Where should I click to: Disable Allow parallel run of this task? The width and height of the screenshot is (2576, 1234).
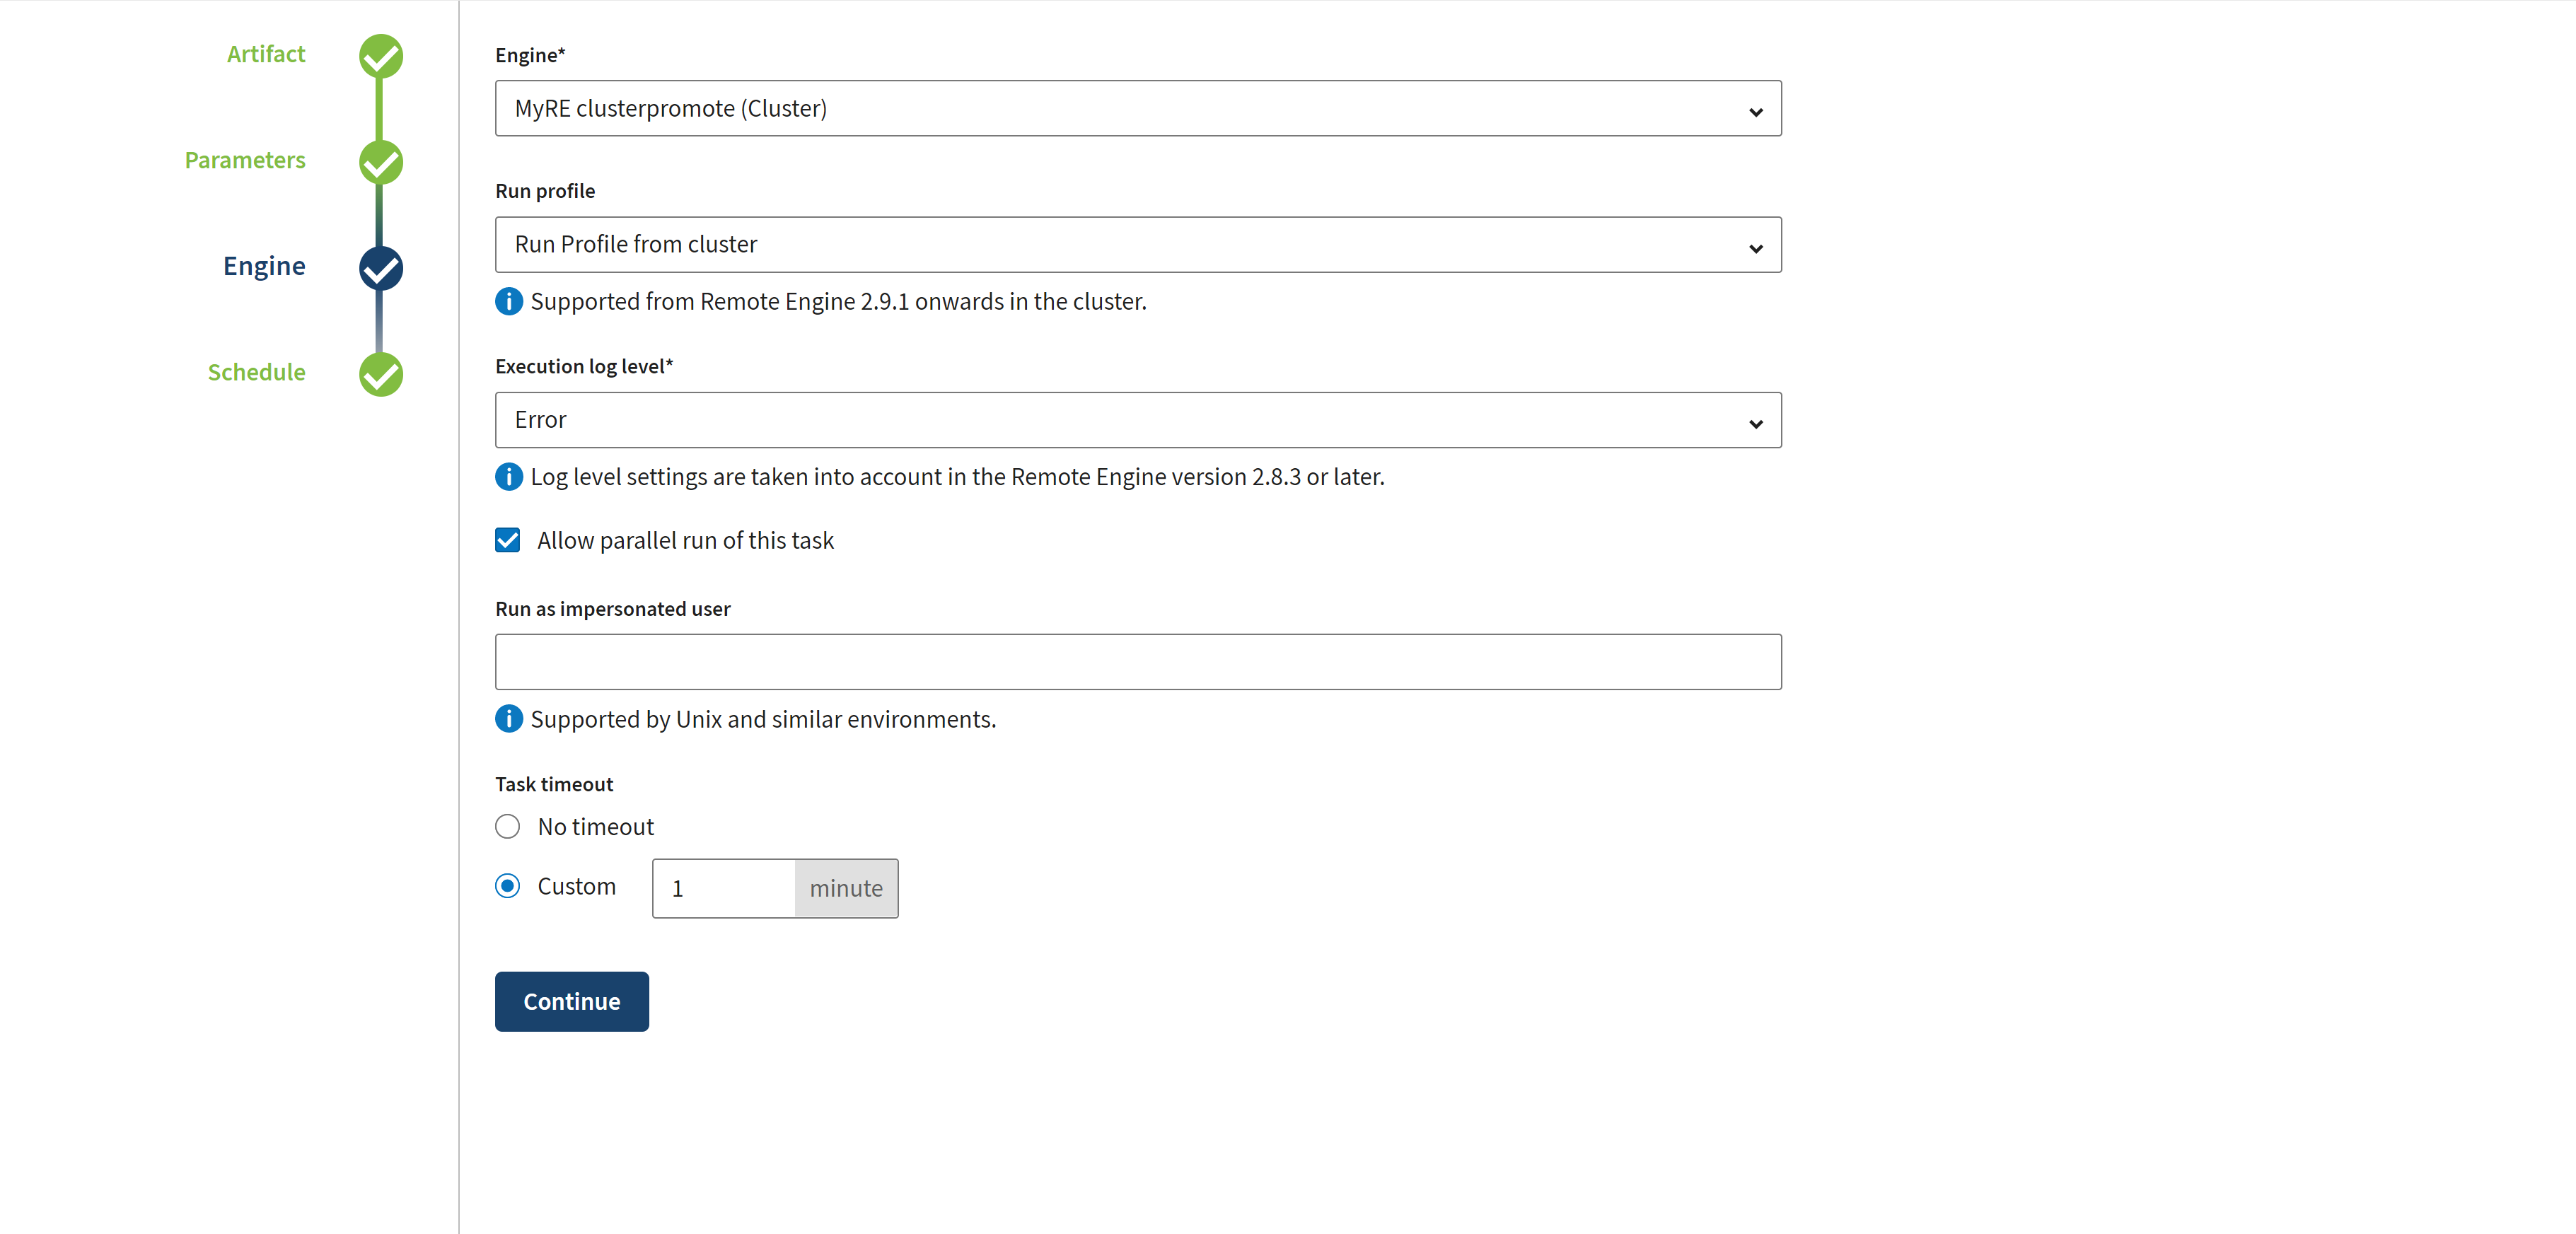tap(508, 541)
